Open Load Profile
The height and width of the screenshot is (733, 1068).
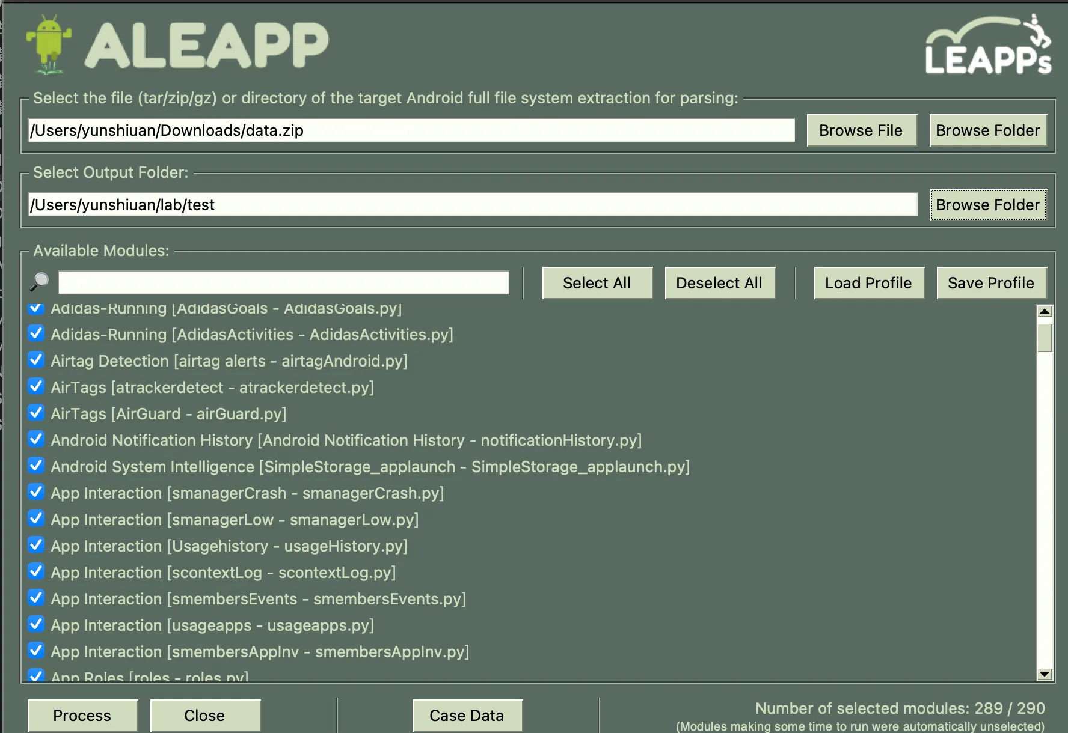point(869,283)
